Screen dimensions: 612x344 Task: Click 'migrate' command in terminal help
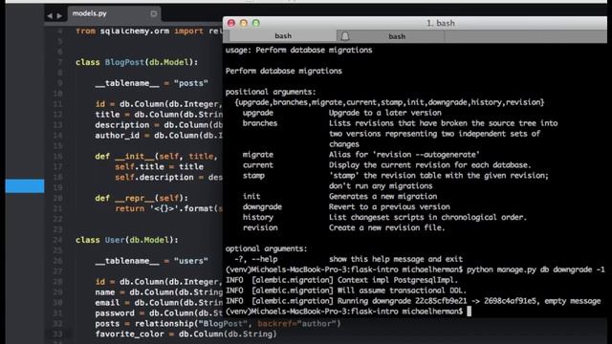[258, 155]
